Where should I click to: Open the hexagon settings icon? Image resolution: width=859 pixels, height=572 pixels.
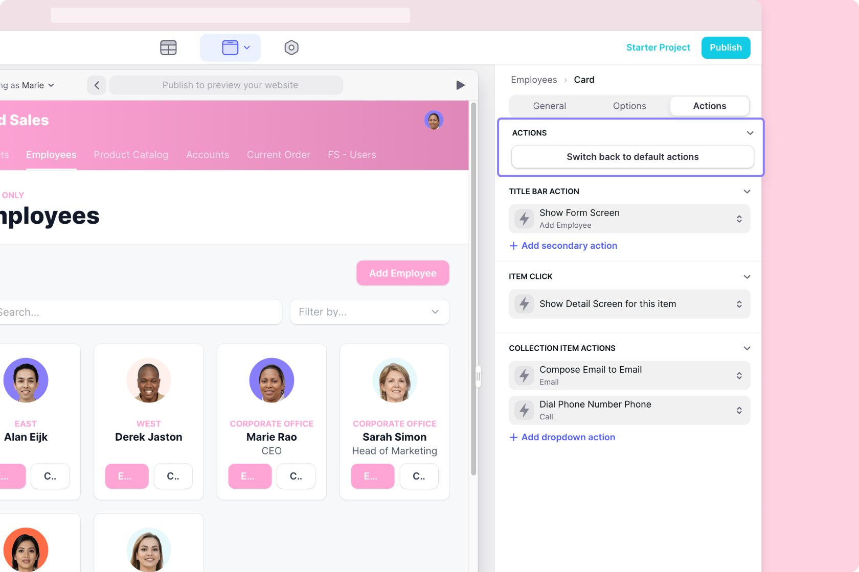pyautogui.click(x=291, y=47)
